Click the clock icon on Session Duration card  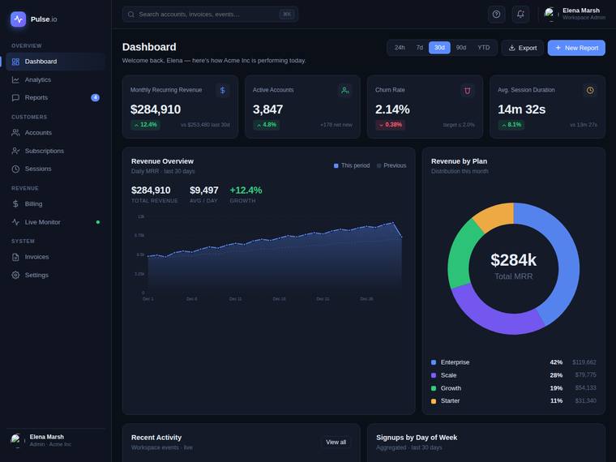(590, 90)
